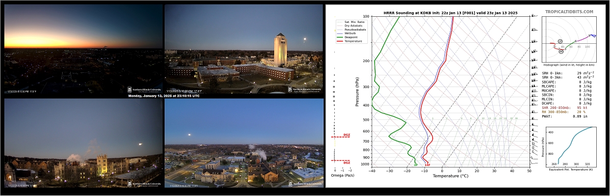The width and height of the screenshot is (610, 196).
Task: Click the topmost wind barb at 100 hPa
Action: pos(535,16)
